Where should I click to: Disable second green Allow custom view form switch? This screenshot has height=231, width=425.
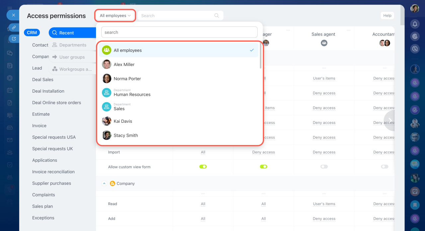(x=263, y=167)
